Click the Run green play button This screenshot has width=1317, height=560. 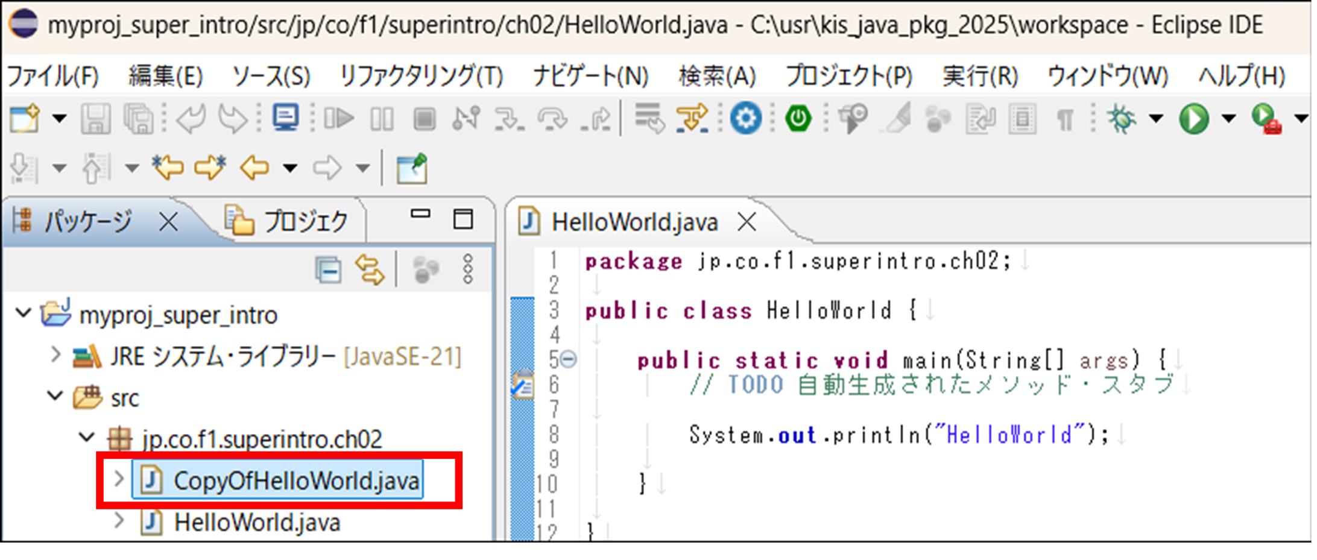(x=1193, y=118)
